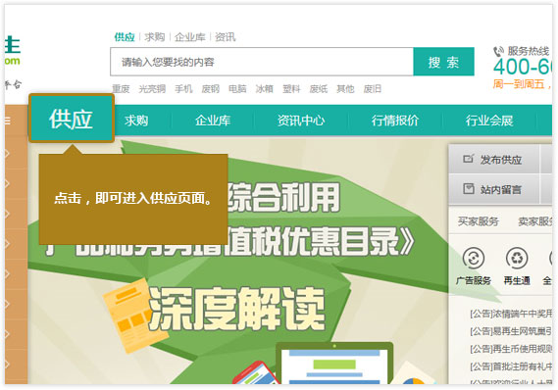558x390 pixels.
Task: Click the 塑料 hot keyword link
Action: (291, 88)
